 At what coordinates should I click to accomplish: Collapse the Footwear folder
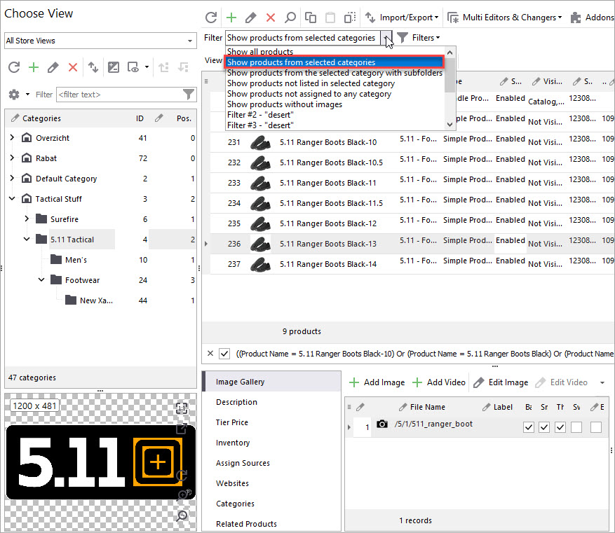(41, 280)
